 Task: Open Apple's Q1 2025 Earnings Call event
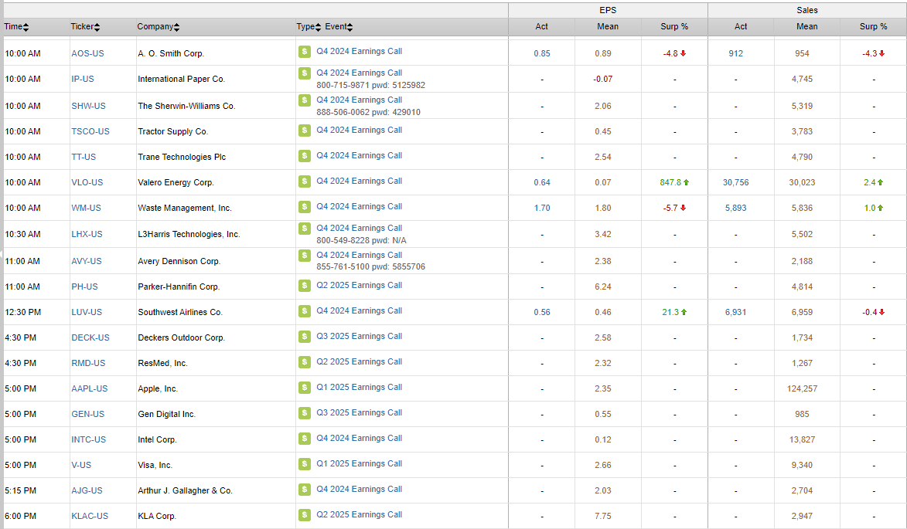(360, 387)
